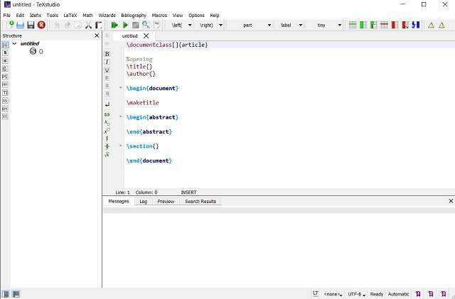Toggle the side panel icon in status bar
455x299 pixels.
6,293
